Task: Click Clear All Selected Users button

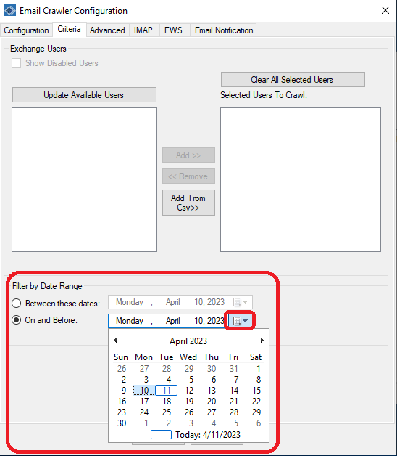Action: tap(293, 79)
